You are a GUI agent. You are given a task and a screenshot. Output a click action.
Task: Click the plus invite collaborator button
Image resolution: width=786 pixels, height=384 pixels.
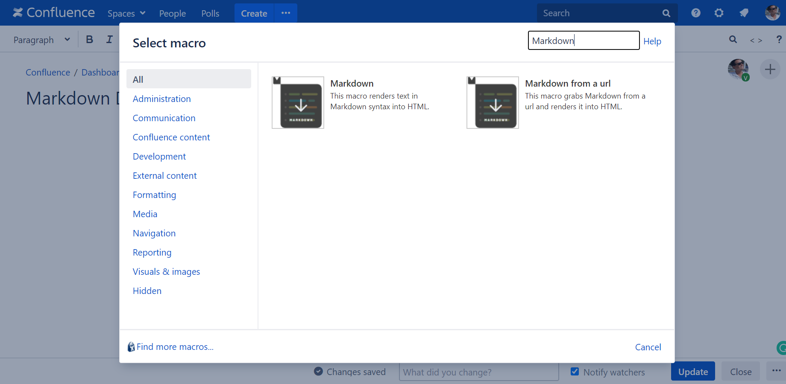coord(770,69)
